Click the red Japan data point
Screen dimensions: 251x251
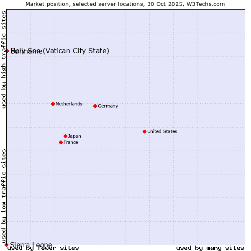click(65, 136)
